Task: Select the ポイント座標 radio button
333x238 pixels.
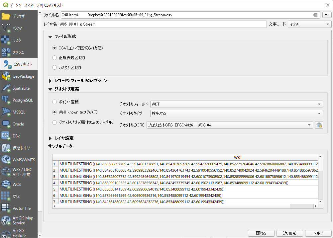Action: [x=55, y=102]
